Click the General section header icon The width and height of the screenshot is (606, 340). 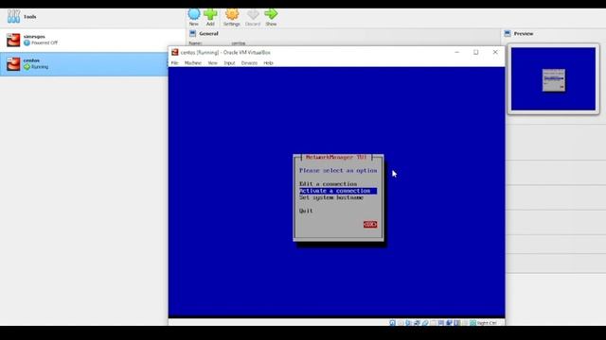pyautogui.click(x=192, y=34)
